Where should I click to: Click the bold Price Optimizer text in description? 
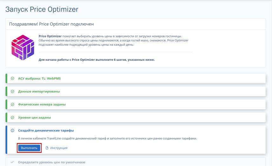(50, 36)
